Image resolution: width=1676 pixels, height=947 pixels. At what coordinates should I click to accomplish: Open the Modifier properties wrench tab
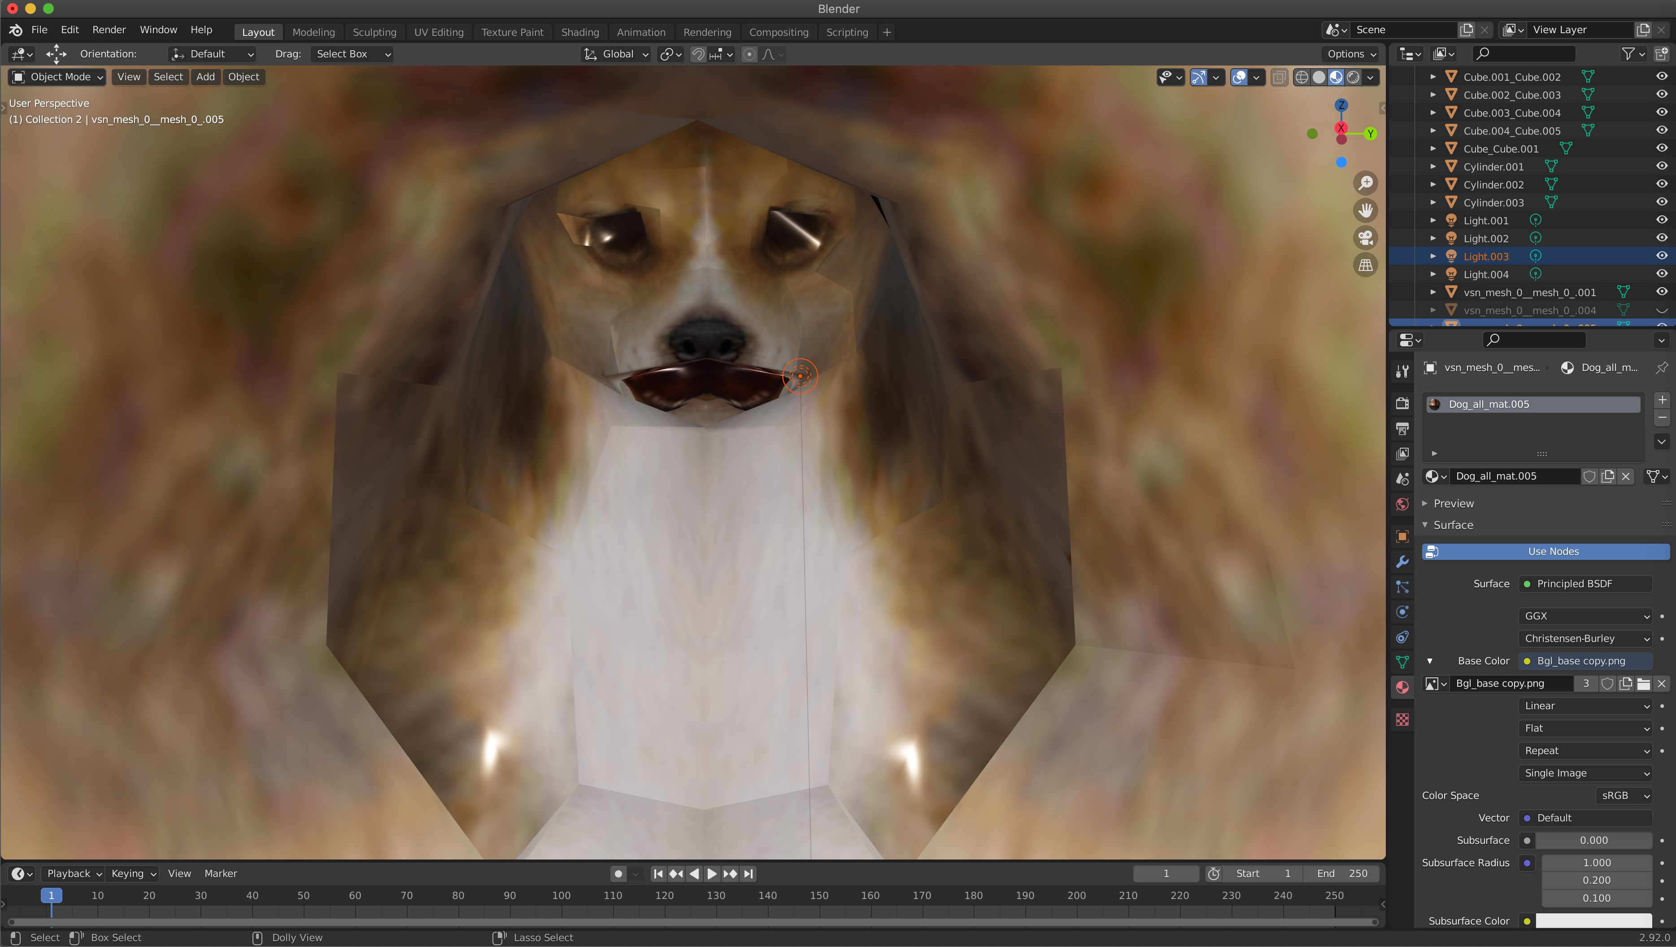1402,561
